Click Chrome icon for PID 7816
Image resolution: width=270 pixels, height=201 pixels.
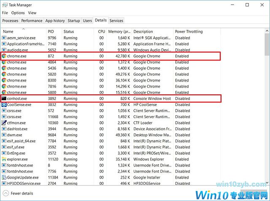[x=4, y=86]
